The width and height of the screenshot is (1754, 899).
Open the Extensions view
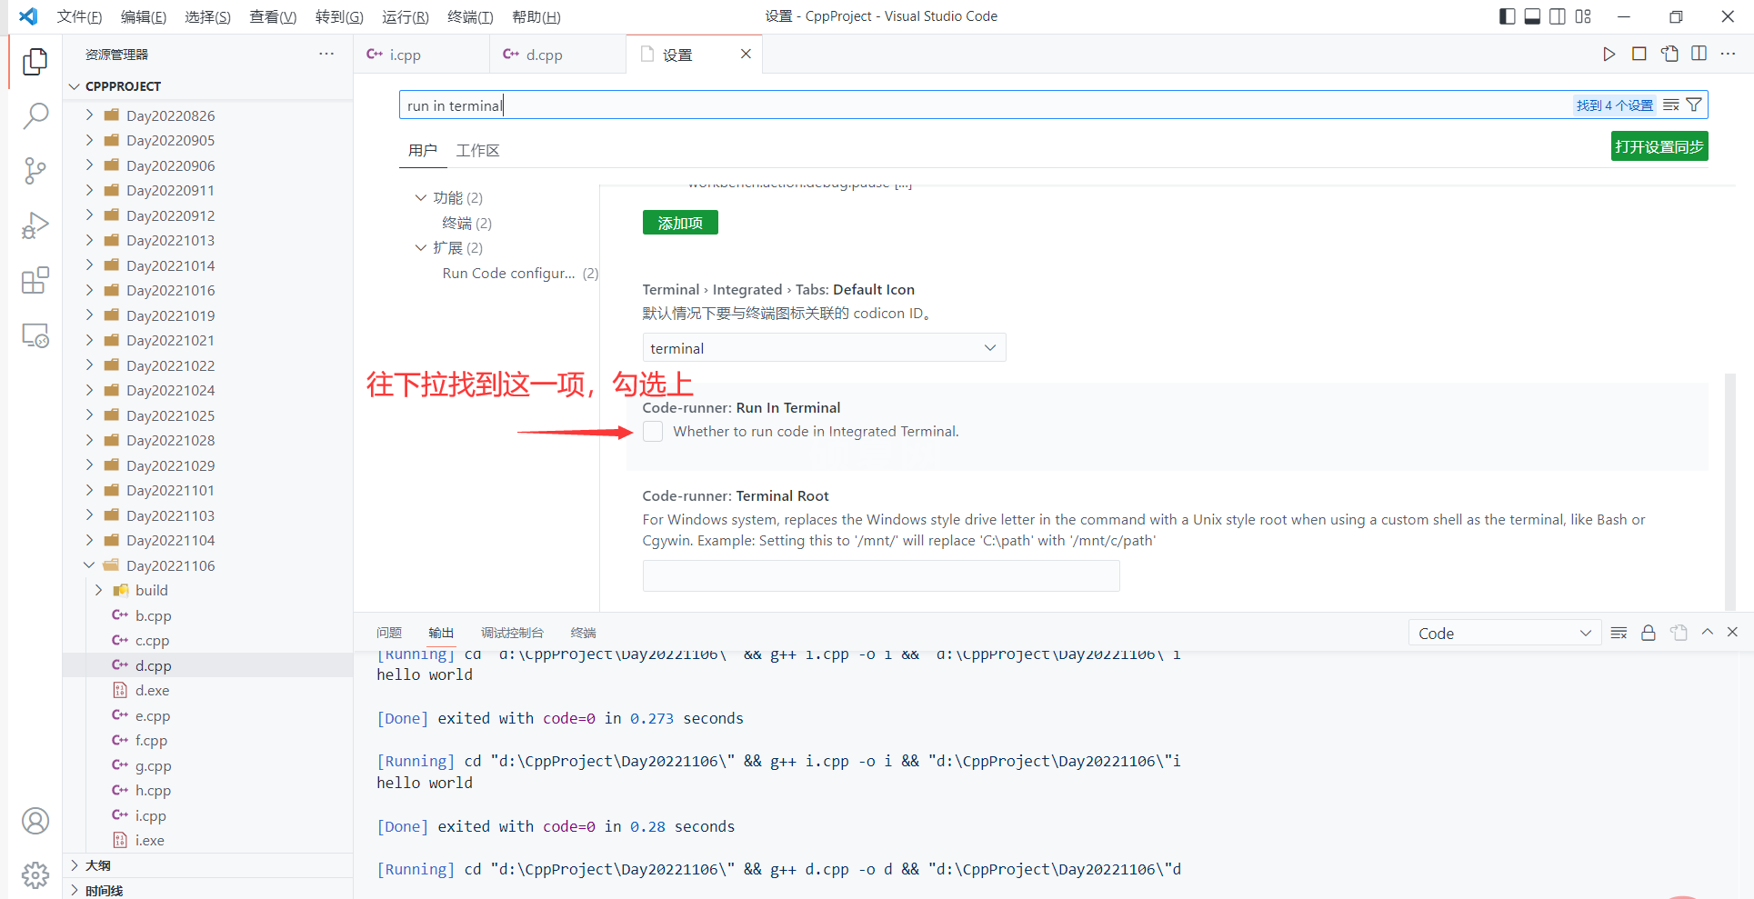click(x=35, y=281)
